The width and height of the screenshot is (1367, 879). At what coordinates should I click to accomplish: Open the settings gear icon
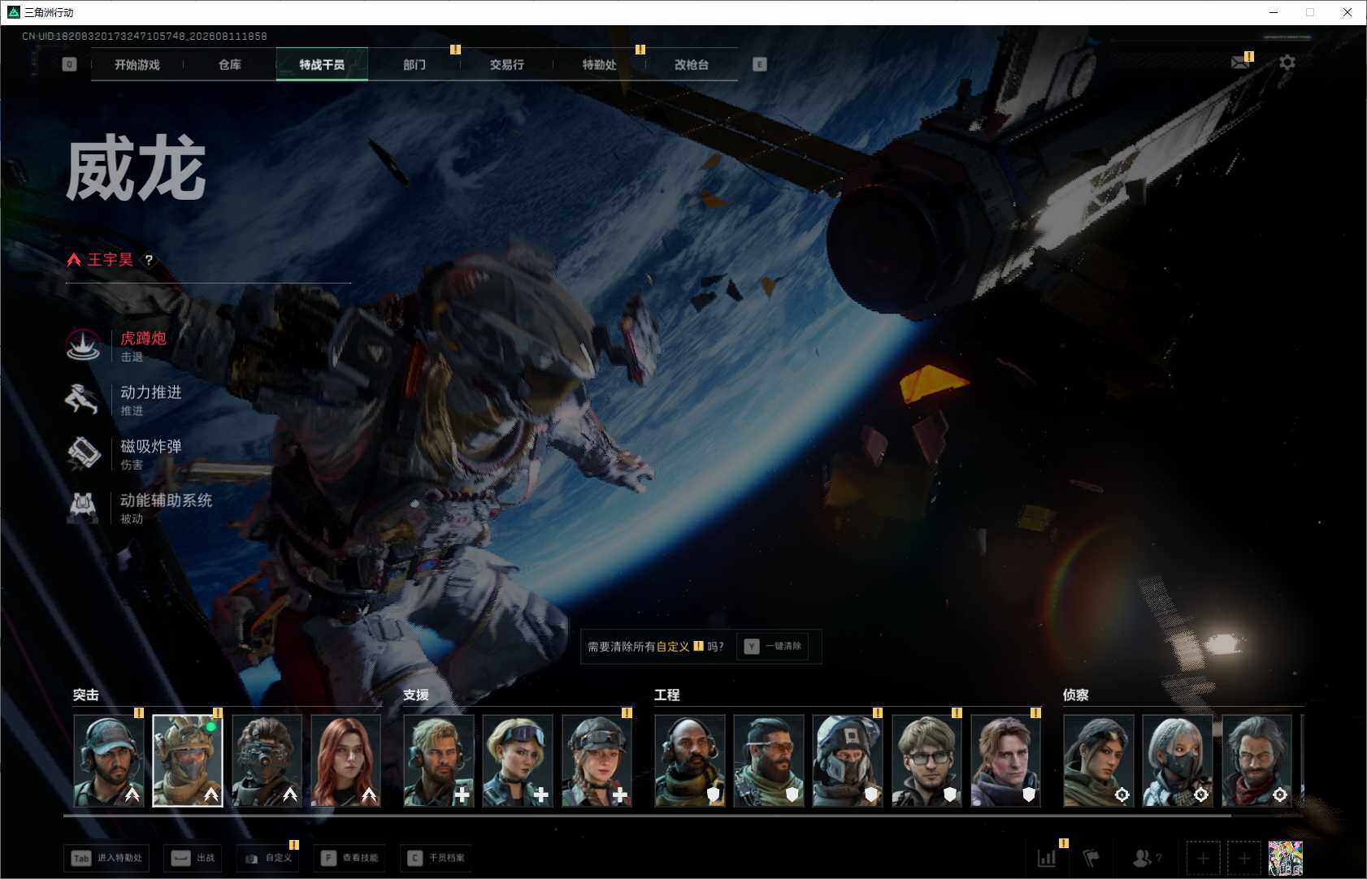tap(1287, 63)
